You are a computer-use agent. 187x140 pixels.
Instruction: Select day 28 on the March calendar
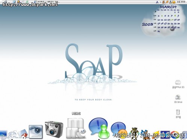[172, 27]
